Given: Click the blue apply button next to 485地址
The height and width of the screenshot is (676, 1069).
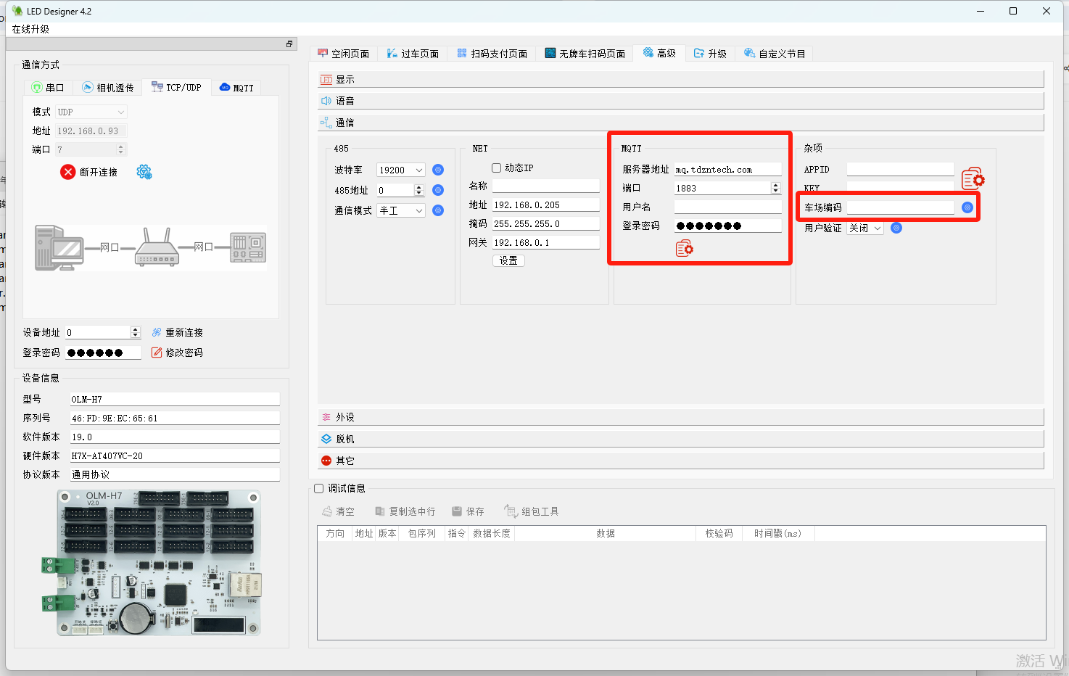Looking at the screenshot, I should point(438,190).
